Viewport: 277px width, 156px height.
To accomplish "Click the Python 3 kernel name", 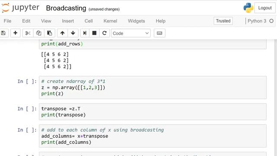I will point(257,21).
